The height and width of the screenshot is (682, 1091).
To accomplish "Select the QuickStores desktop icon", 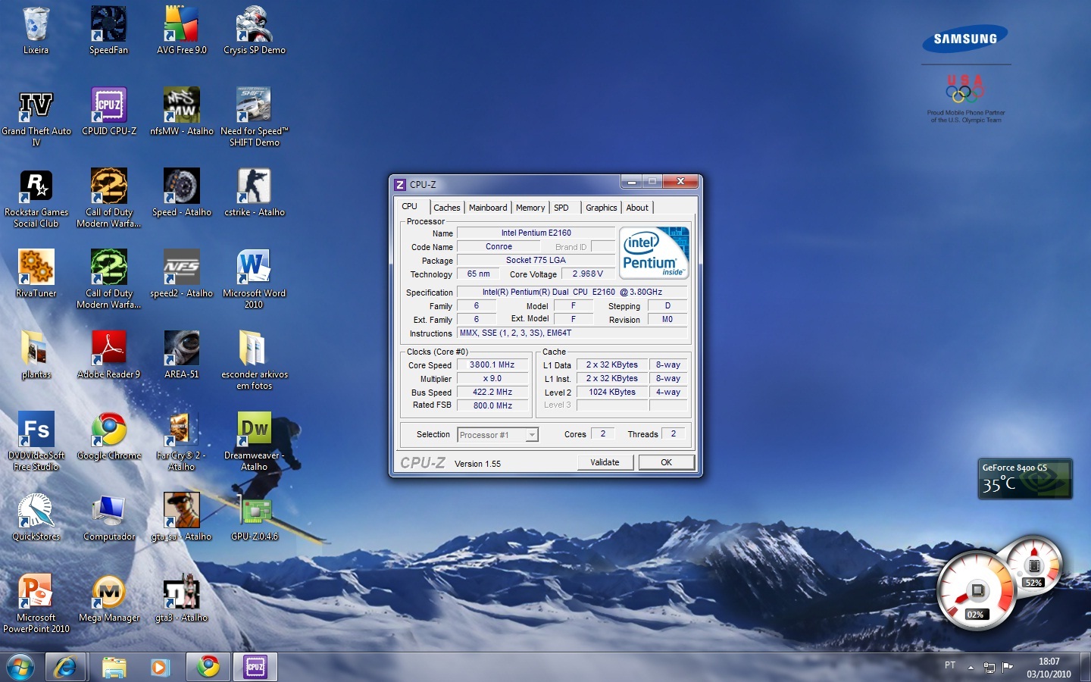I will click(36, 517).
